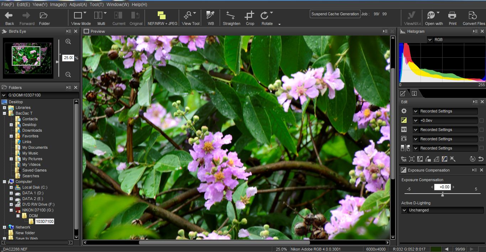
Task: Open the Picture Control Recorded Settings dropdown
Action: point(416,139)
